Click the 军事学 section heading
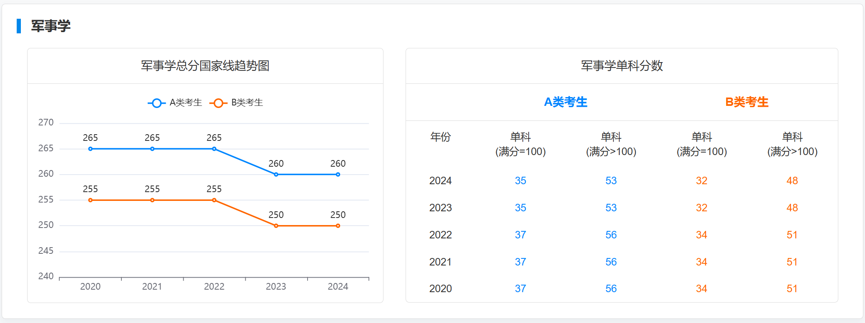The height and width of the screenshot is (323, 865). [50, 26]
